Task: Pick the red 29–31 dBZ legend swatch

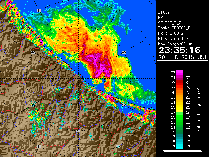Action: tap(179, 83)
